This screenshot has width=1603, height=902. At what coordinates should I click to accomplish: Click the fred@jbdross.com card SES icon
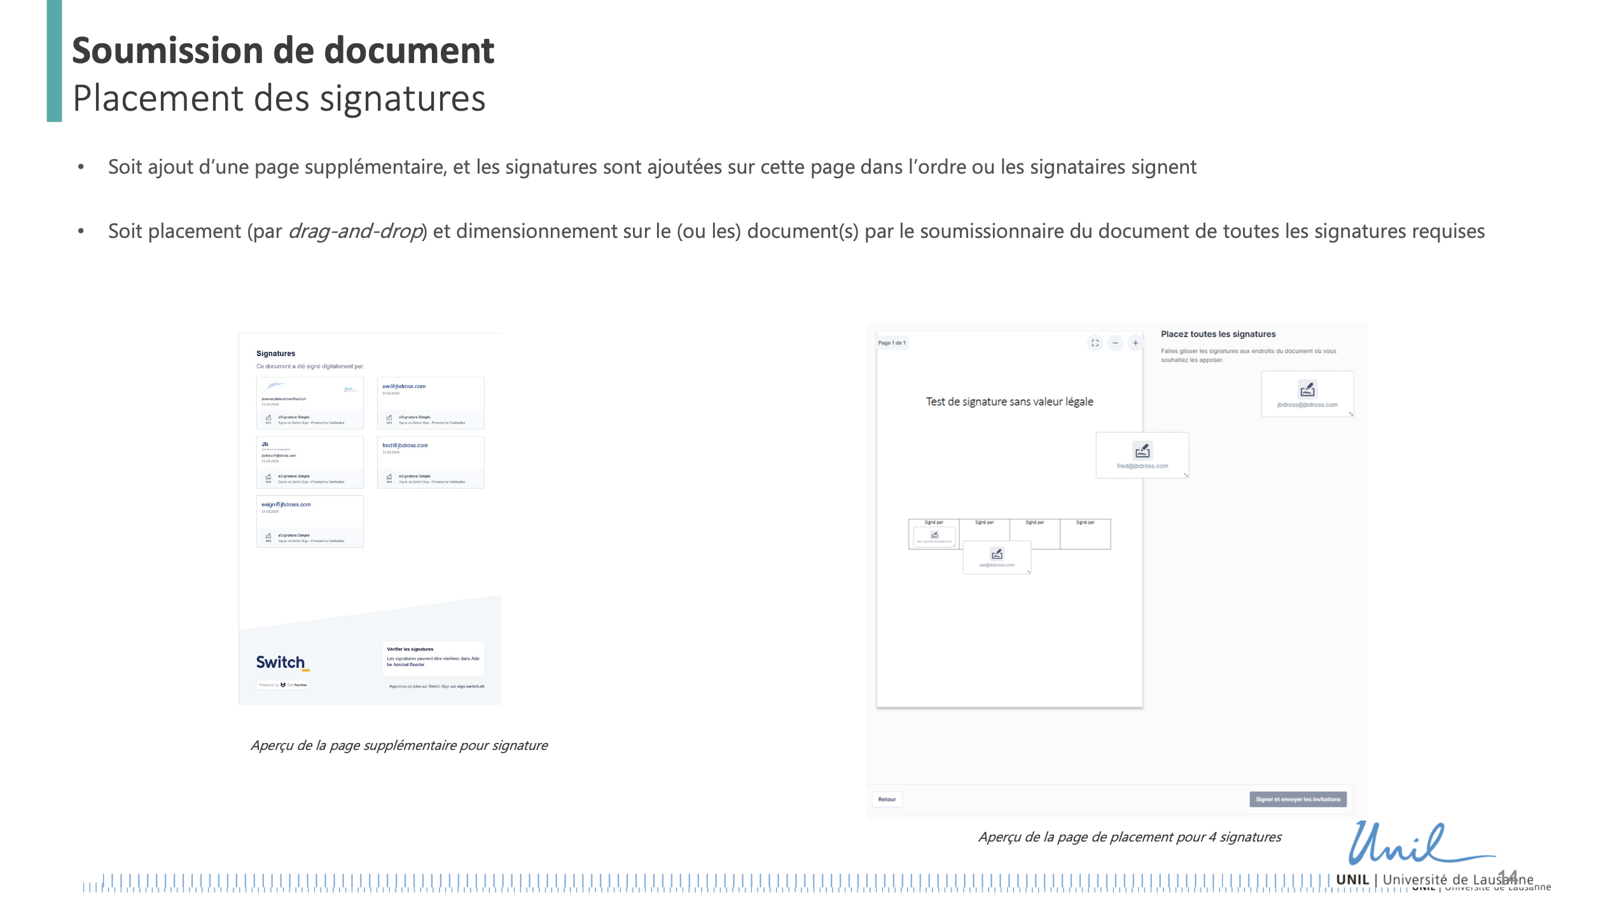389,478
